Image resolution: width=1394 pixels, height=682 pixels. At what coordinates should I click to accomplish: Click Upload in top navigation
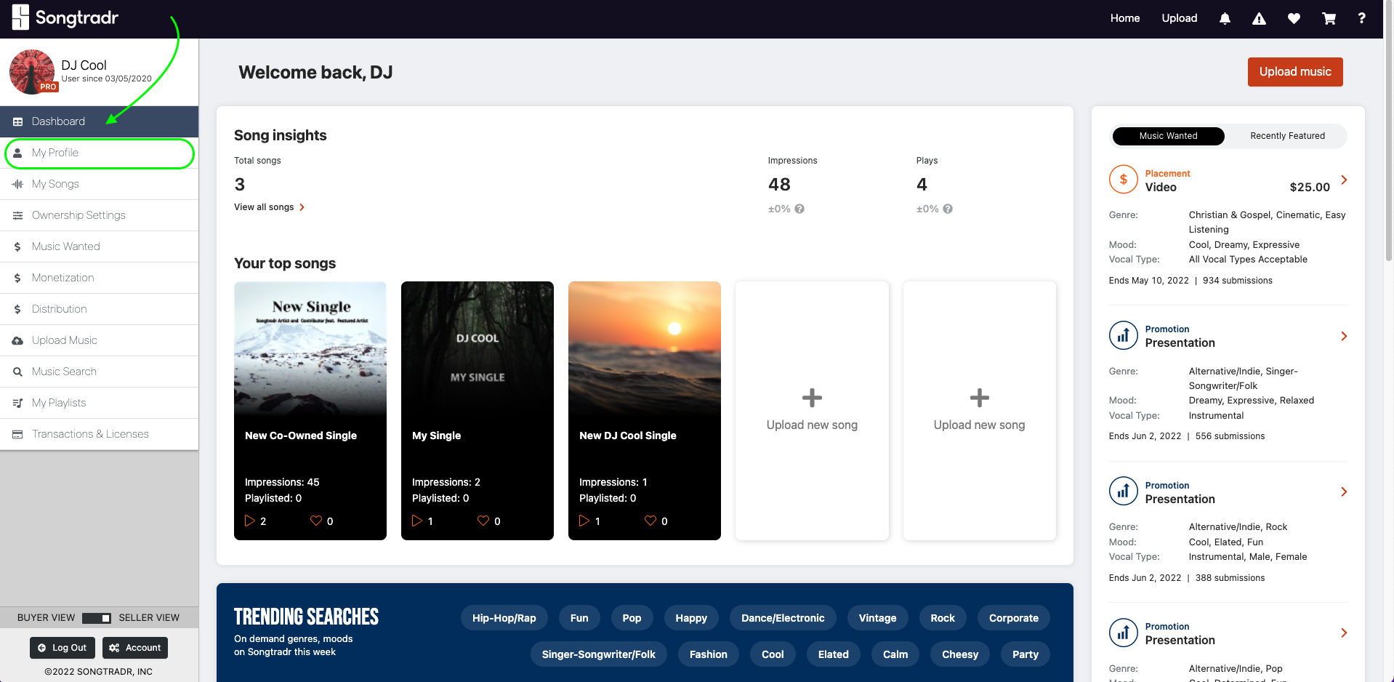pos(1179,18)
